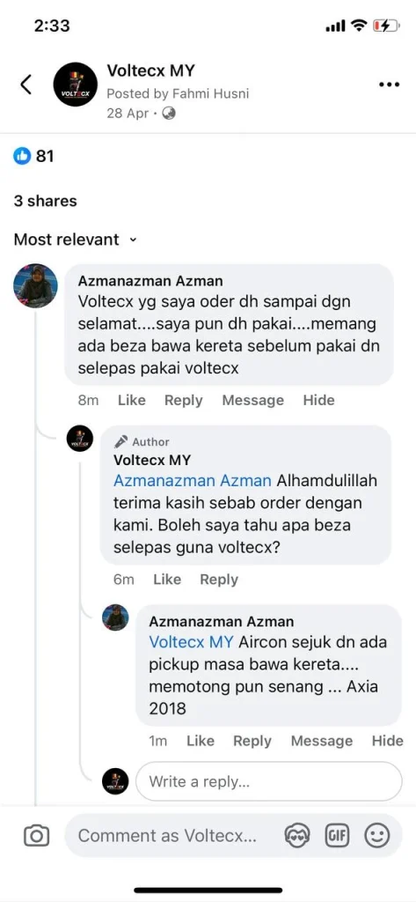Open the emoji smiley picker

point(377,835)
